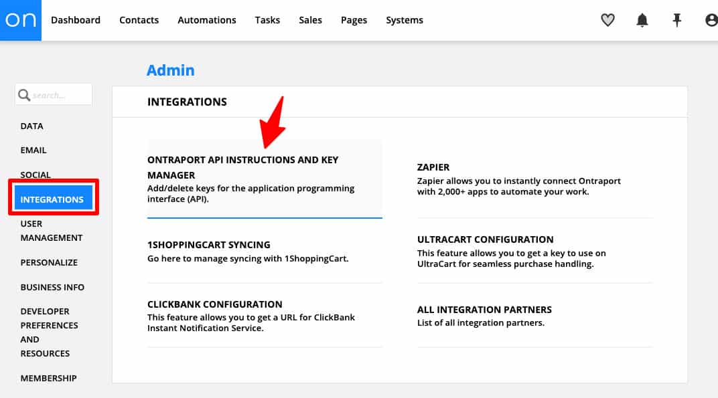Screen dimensions: 718x398
Task: Open PERSONALIZE sidebar section
Action: (x=49, y=263)
